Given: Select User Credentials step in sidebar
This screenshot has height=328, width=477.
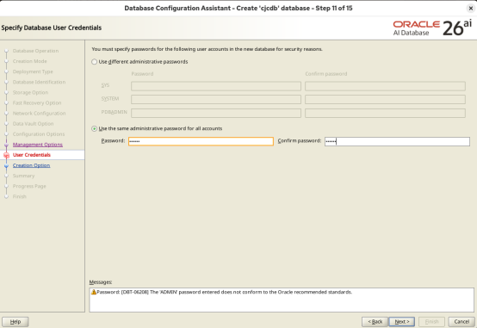Looking at the screenshot, I should (32, 155).
